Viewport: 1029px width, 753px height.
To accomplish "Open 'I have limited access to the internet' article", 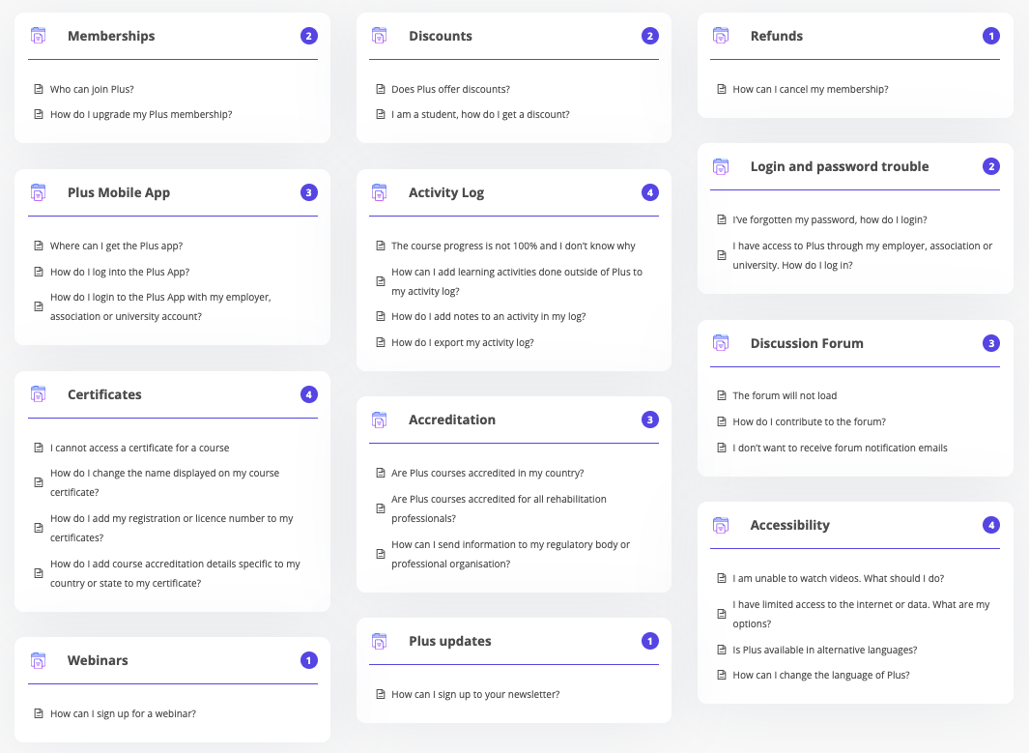I will (861, 614).
